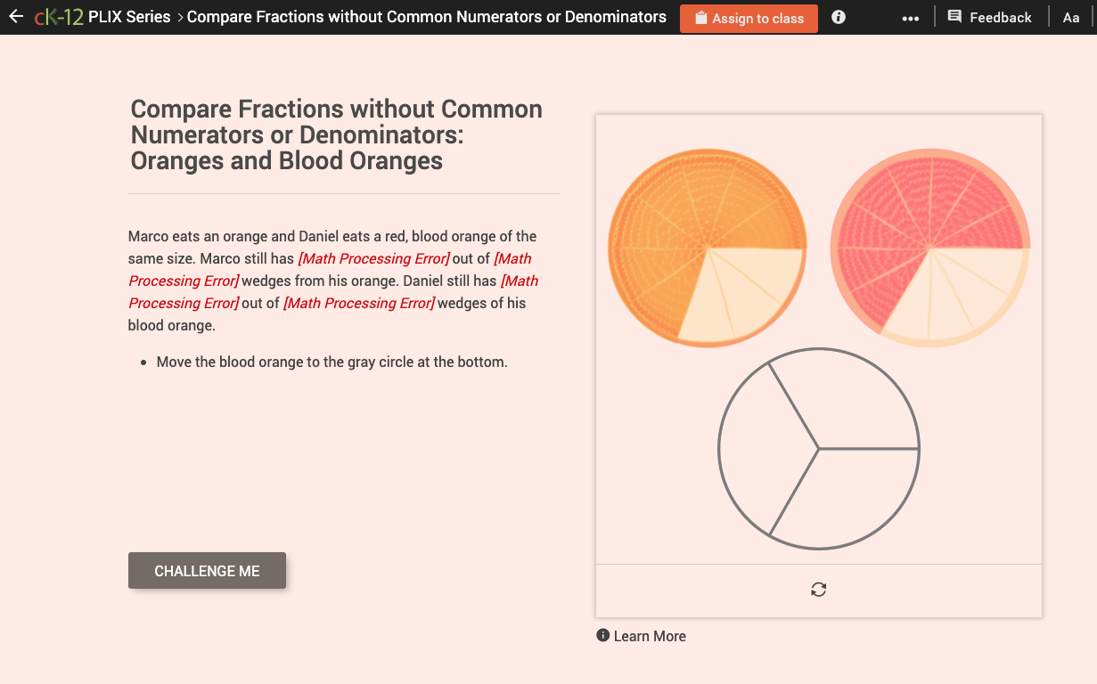Screen dimensions: 1097x684
Task: Click the gray circle divided into thirds
Action: 818,450
